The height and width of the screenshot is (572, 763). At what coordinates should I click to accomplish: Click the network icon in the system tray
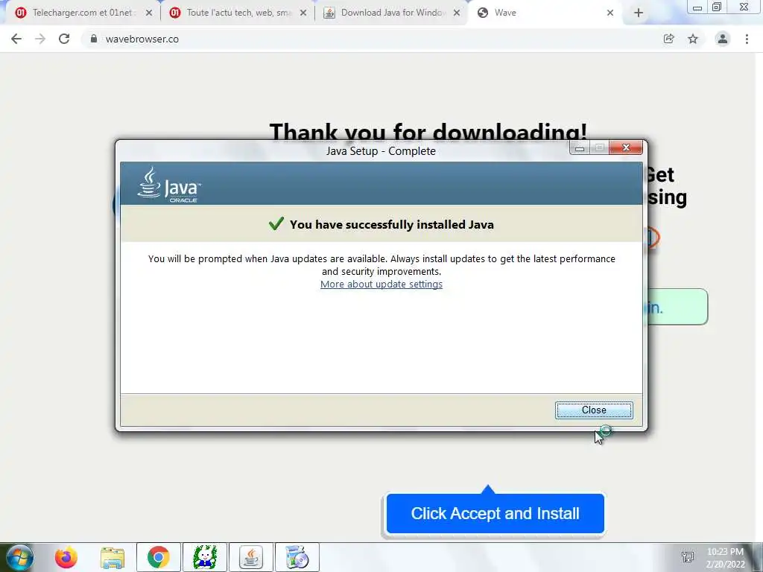click(x=688, y=557)
